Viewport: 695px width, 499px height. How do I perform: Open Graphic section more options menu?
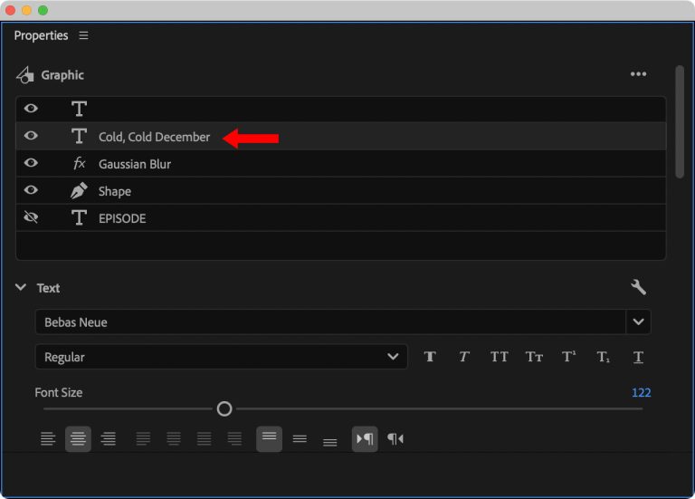point(638,74)
